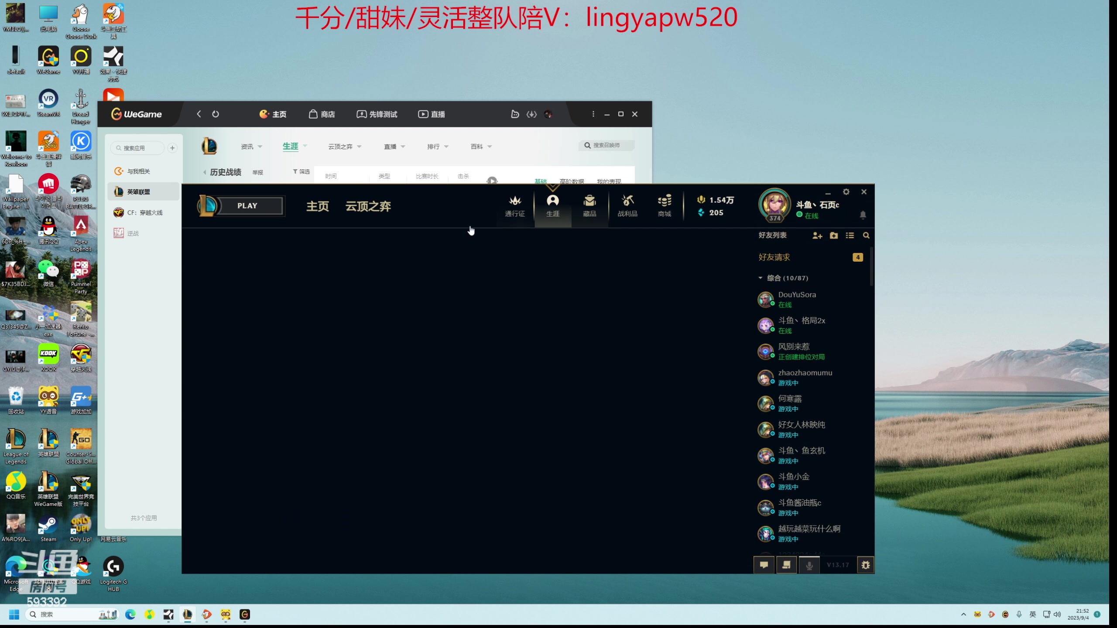This screenshot has height=628, width=1117.
Task: Open 主页 in the WeGame top bar
Action: click(x=273, y=114)
